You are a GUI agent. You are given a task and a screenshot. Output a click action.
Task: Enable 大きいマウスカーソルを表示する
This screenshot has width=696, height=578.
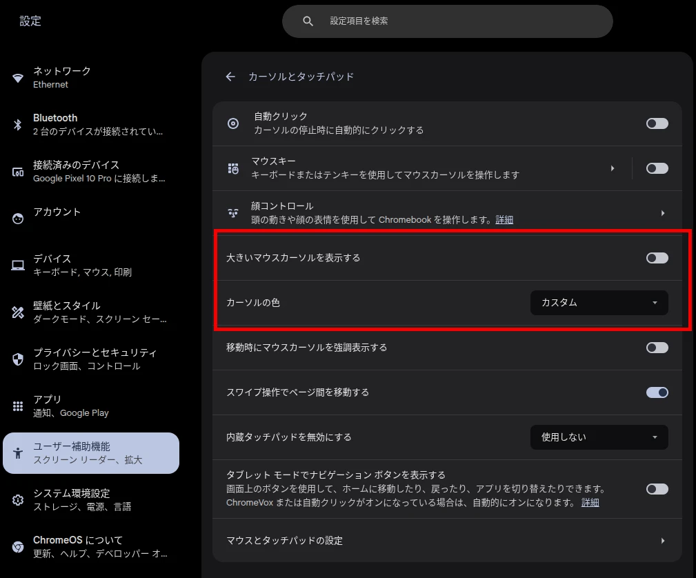pos(656,257)
